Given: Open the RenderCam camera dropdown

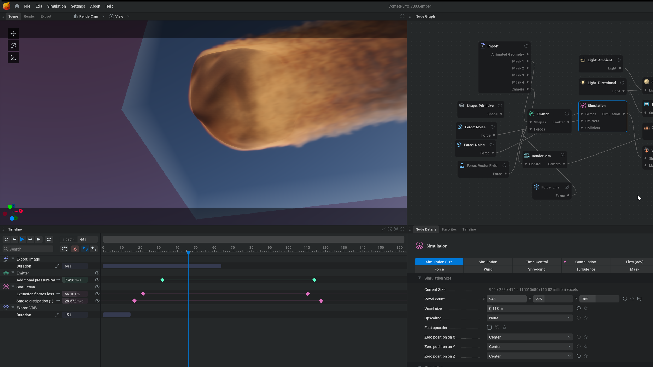Looking at the screenshot, I should coord(89,16).
